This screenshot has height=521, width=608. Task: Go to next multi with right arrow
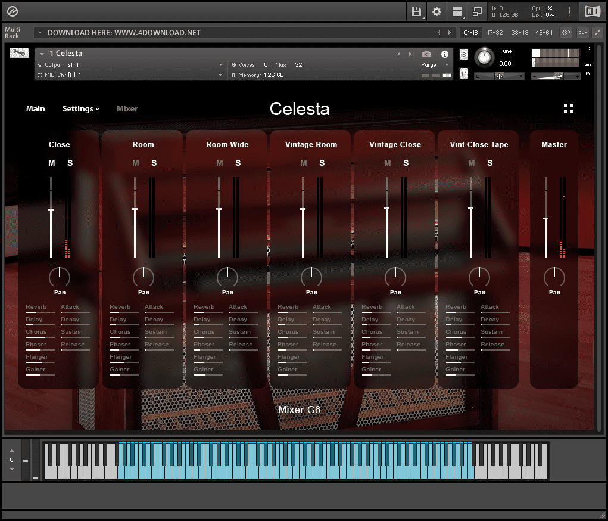[x=450, y=33]
